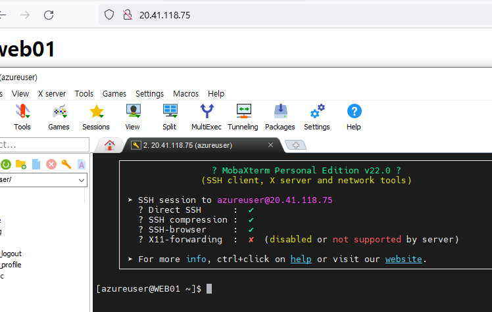Click the red delete icon in file browser
Screen dimensions: 492x312
[51, 164]
